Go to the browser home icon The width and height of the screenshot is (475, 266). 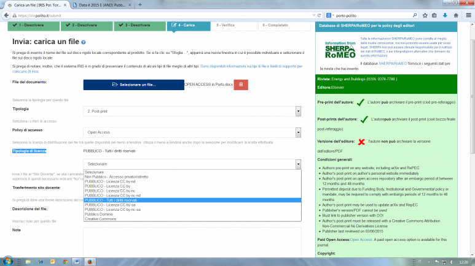click(x=456, y=15)
